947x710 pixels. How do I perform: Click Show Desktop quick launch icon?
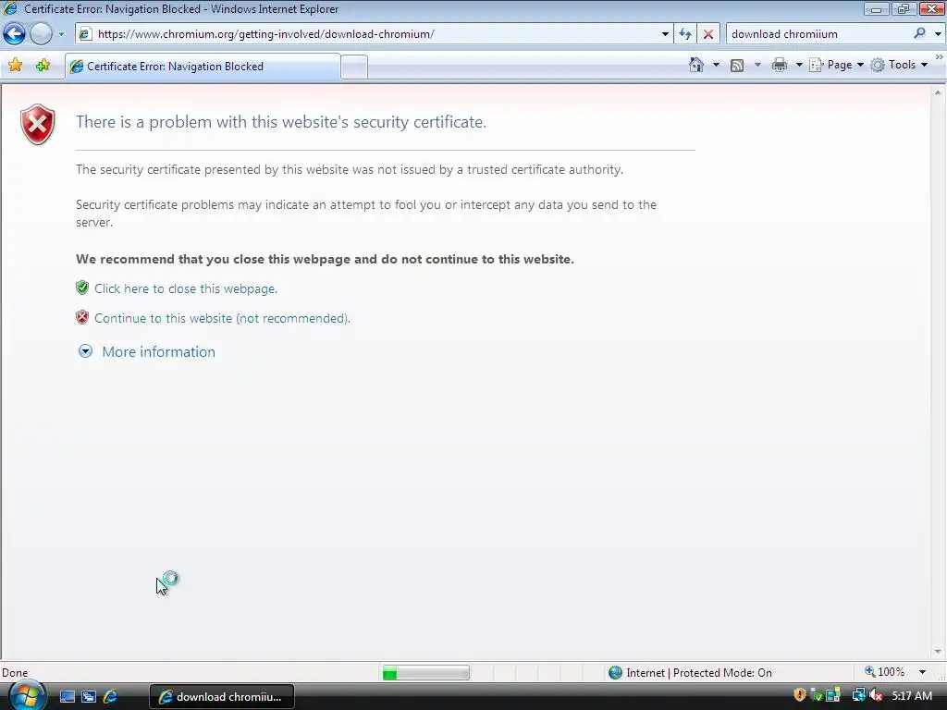click(67, 697)
